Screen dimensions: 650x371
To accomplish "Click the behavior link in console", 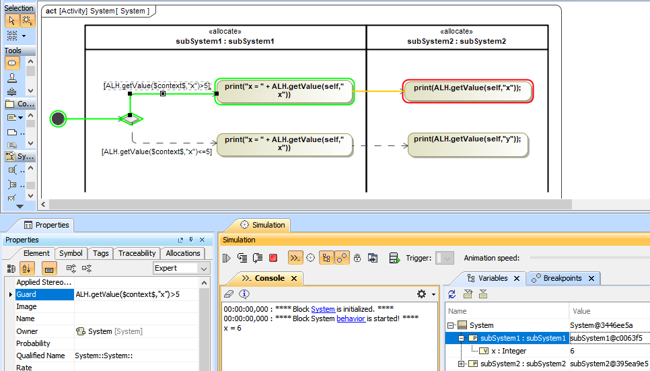I will click(351, 318).
